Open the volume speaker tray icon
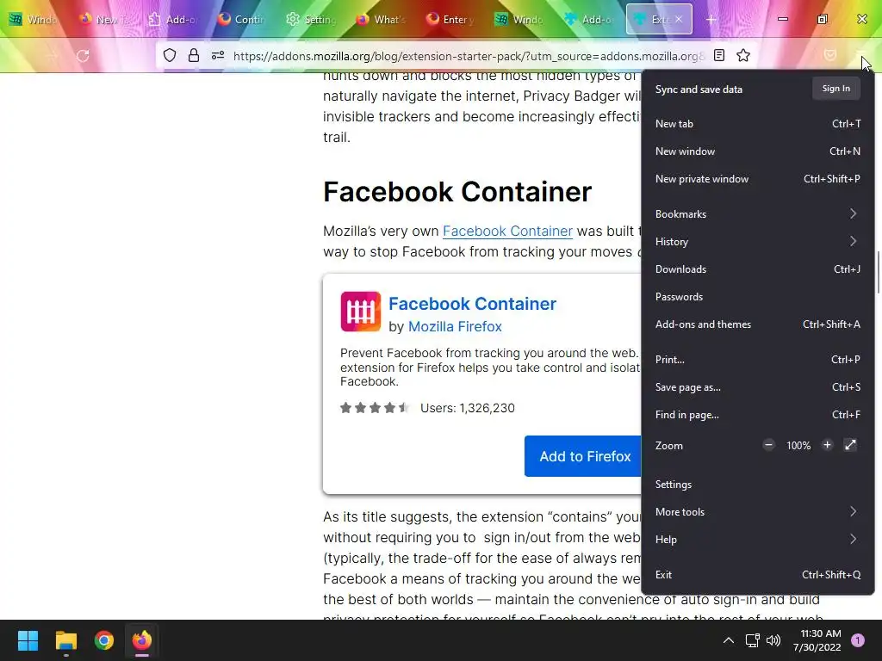882x661 pixels. click(x=774, y=640)
